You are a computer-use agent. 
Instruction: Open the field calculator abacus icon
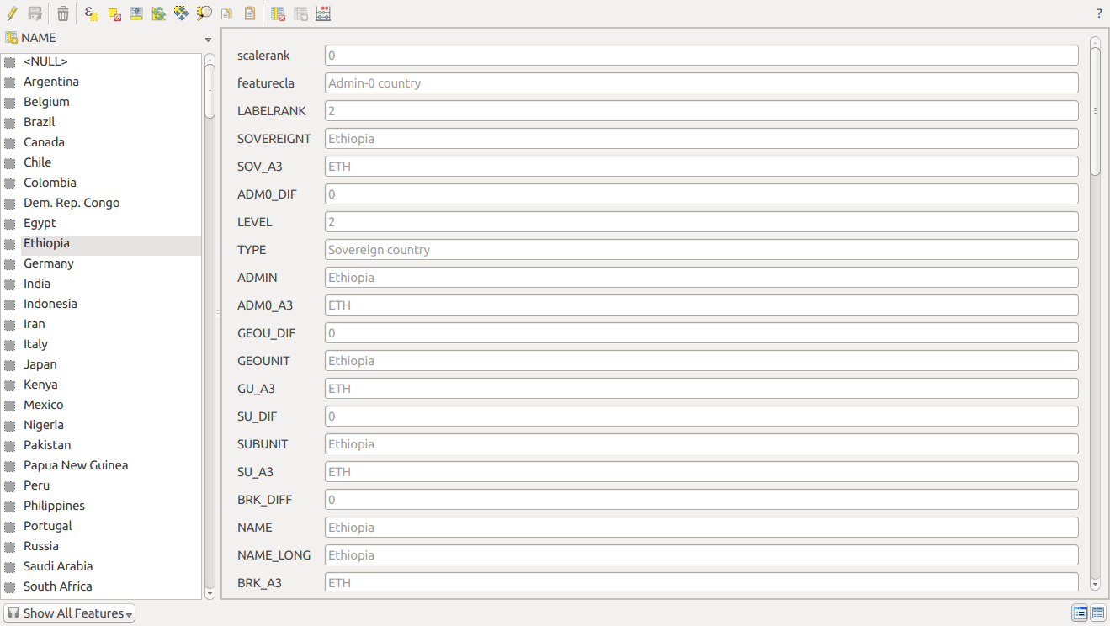[x=323, y=13]
